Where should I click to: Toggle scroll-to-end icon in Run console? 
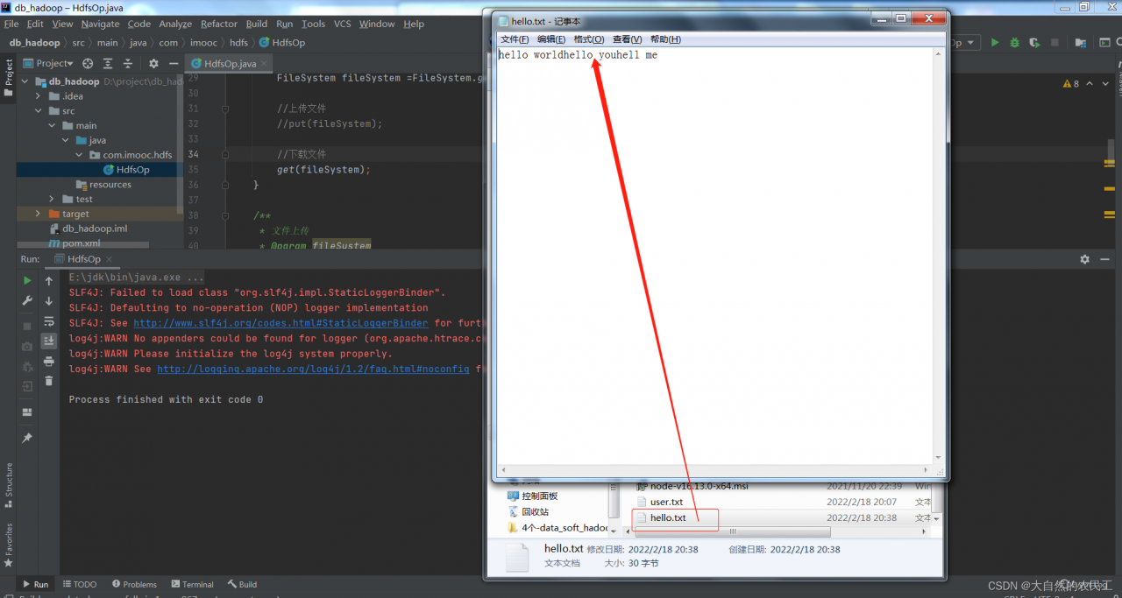(49, 341)
